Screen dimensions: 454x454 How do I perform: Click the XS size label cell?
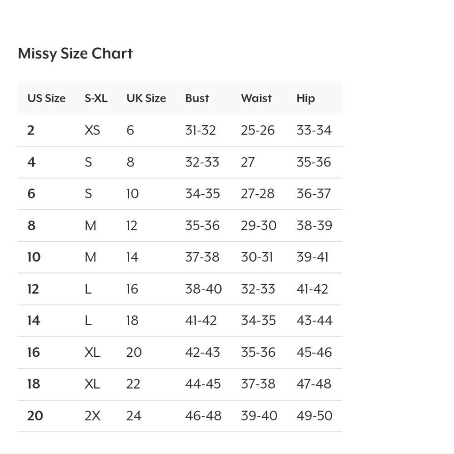pyautogui.click(x=92, y=131)
